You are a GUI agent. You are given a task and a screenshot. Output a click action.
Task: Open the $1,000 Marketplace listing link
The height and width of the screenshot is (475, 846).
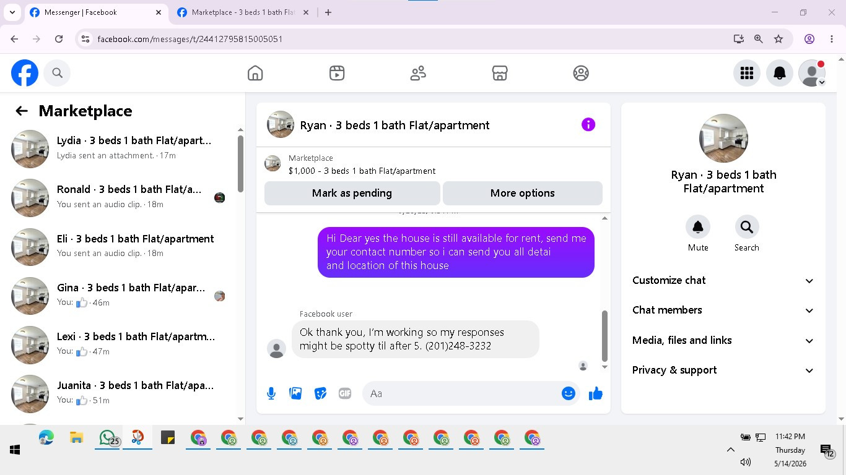pos(362,171)
